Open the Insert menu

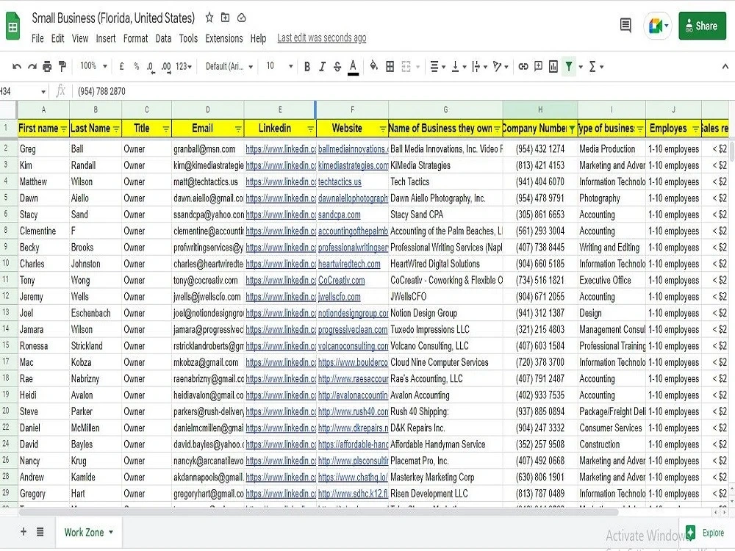coord(105,38)
